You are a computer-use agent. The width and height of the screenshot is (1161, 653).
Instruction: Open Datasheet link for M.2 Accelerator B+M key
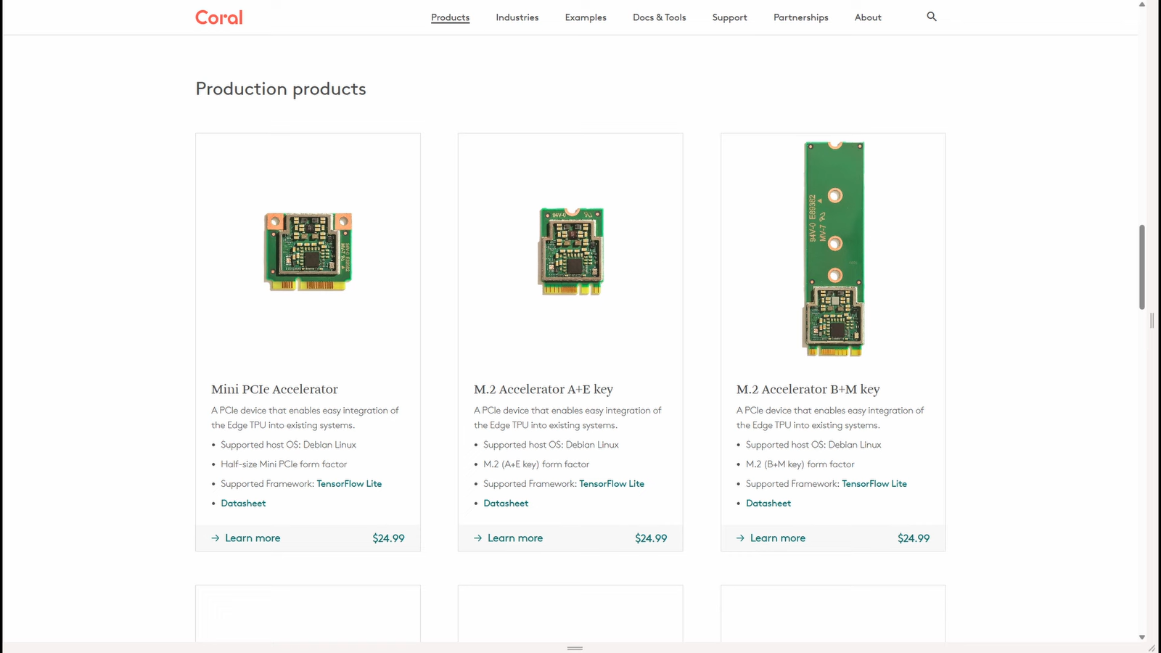coord(768,504)
